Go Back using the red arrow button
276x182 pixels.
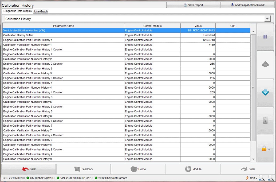pyautogui.click(x=29, y=169)
